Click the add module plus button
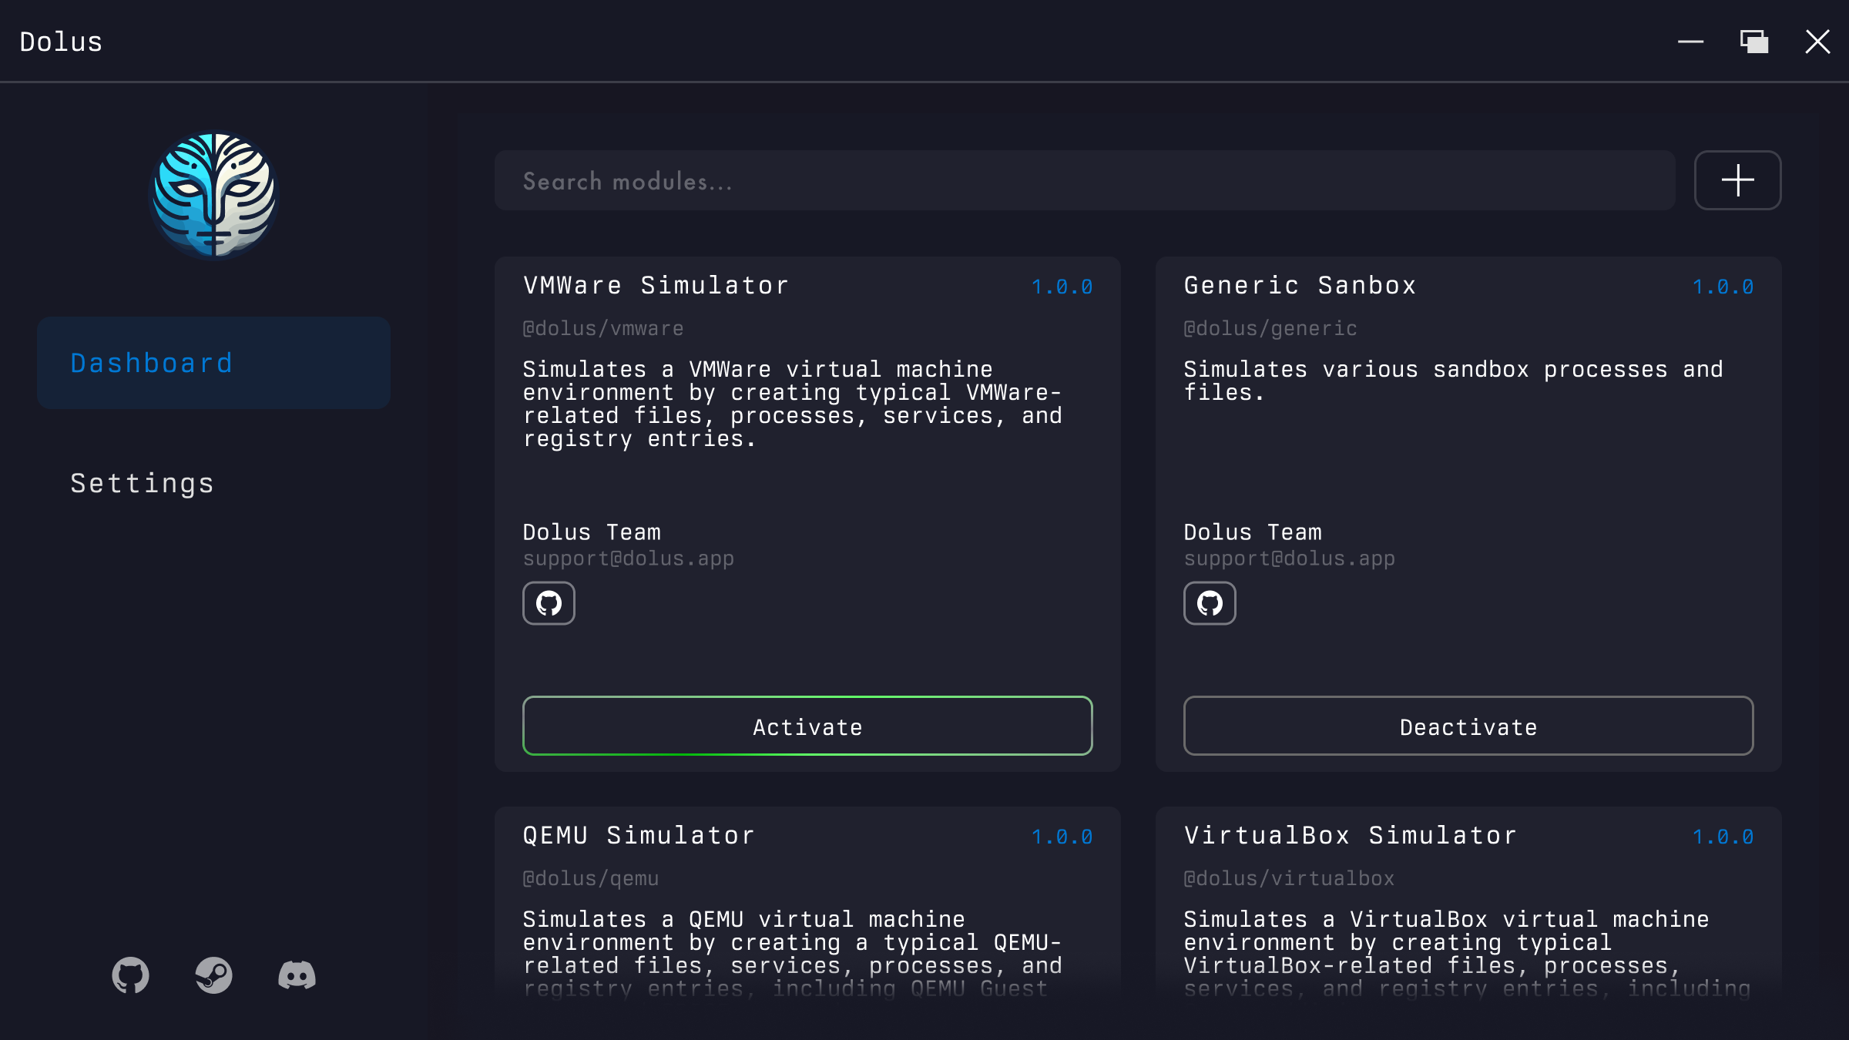 (x=1737, y=180)
